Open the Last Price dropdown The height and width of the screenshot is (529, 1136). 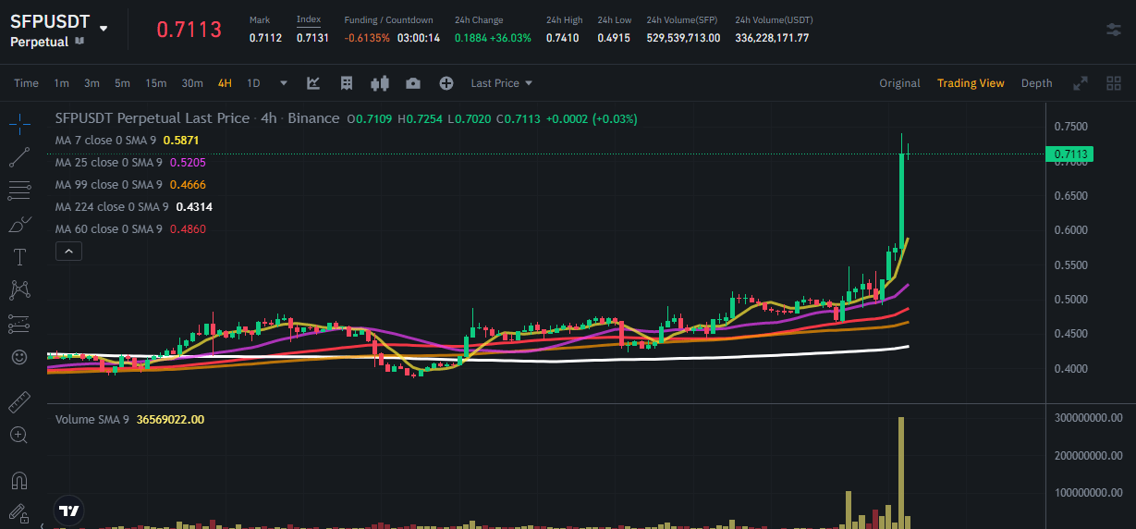coord(502,83)
